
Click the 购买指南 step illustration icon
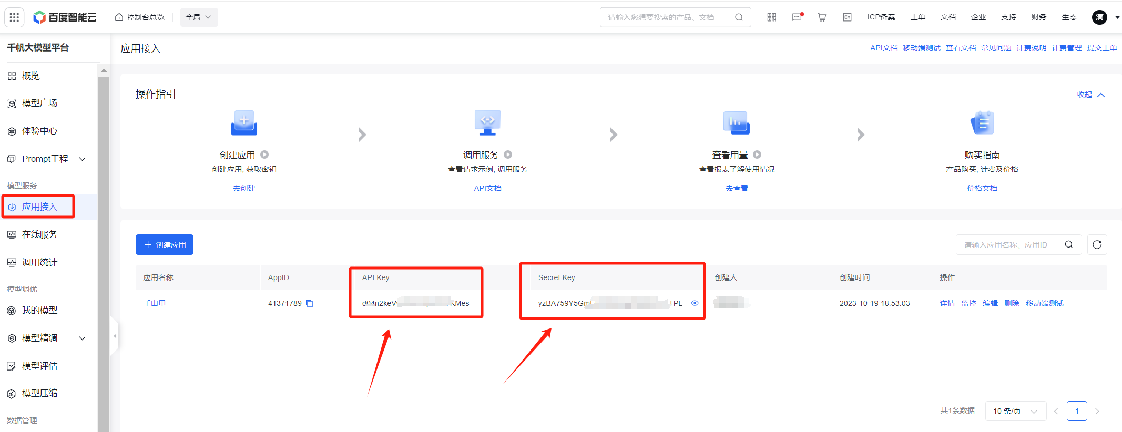point(982,122)
